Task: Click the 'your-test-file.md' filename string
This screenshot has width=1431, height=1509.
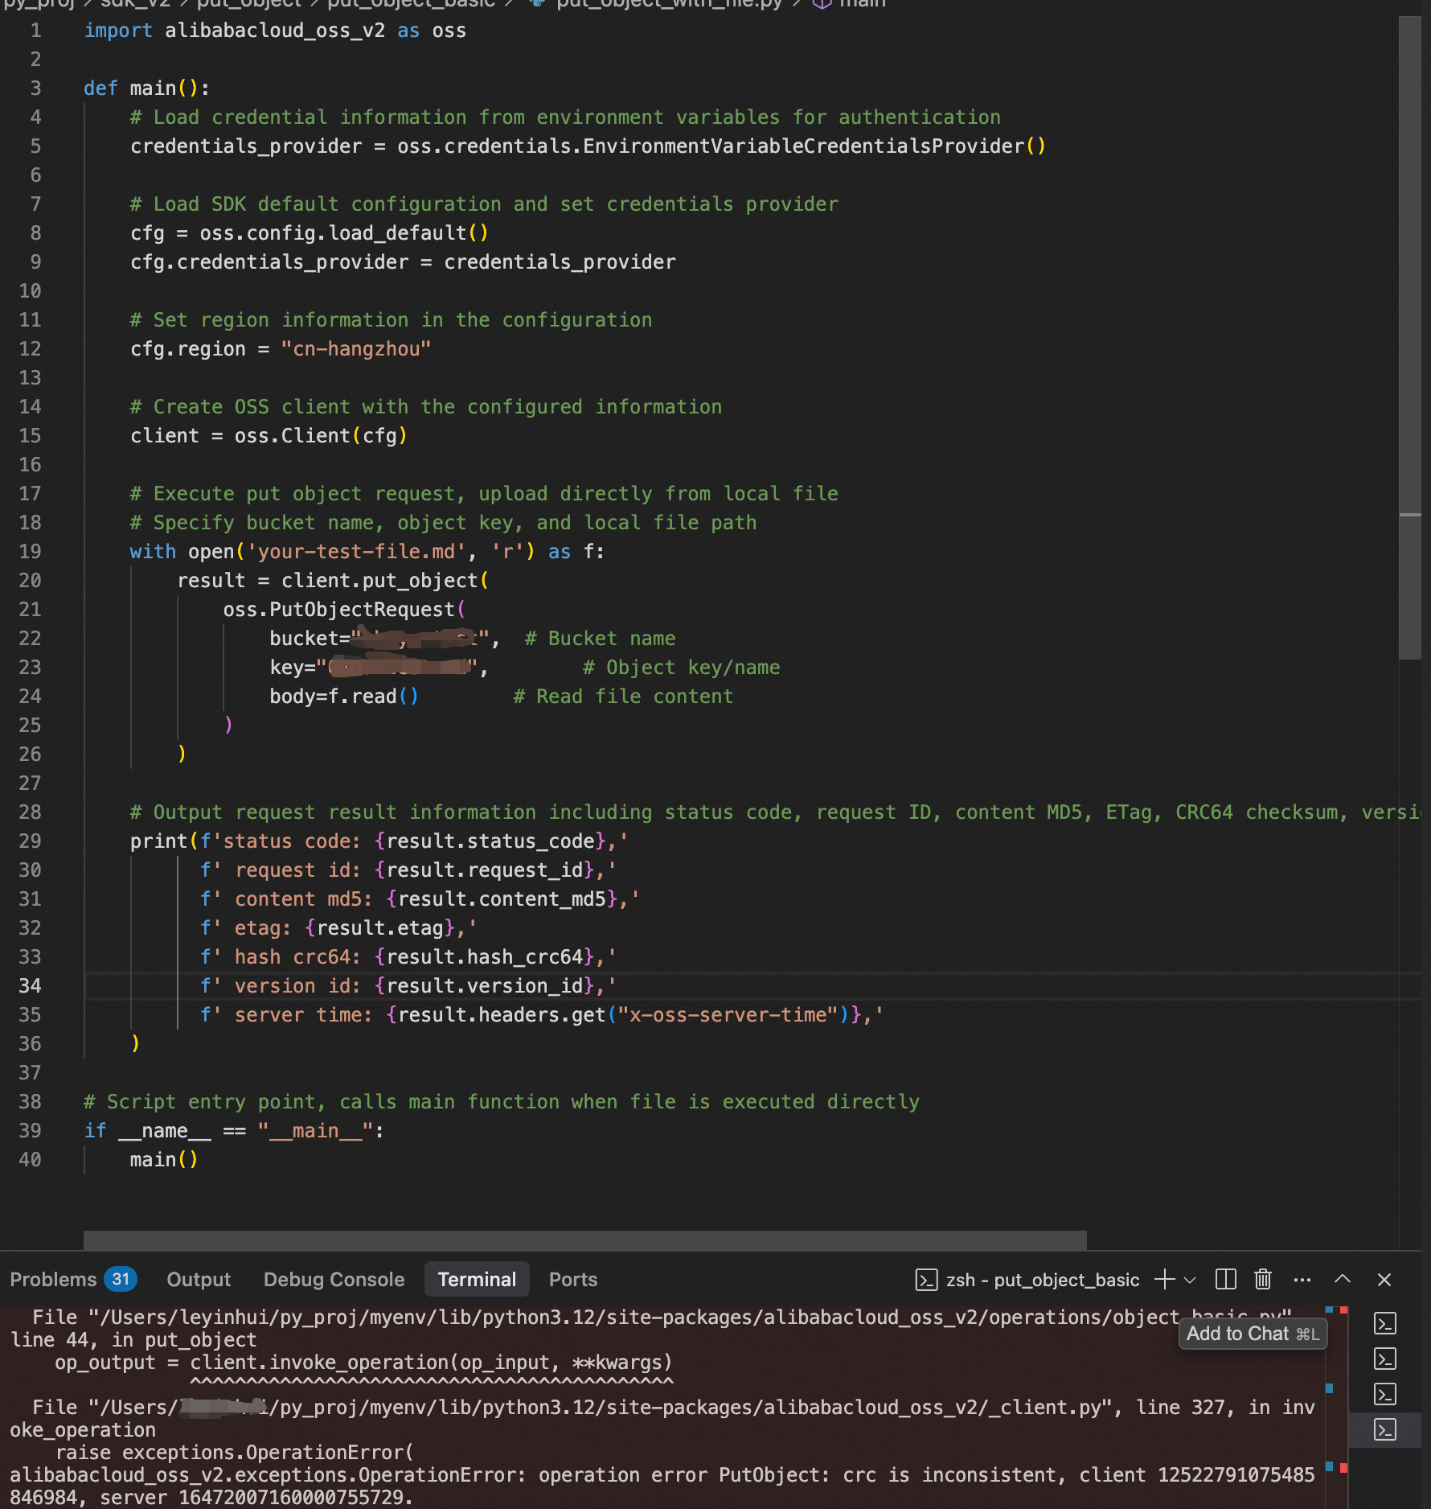Action: pyautogui.click(x=356, y=552)
